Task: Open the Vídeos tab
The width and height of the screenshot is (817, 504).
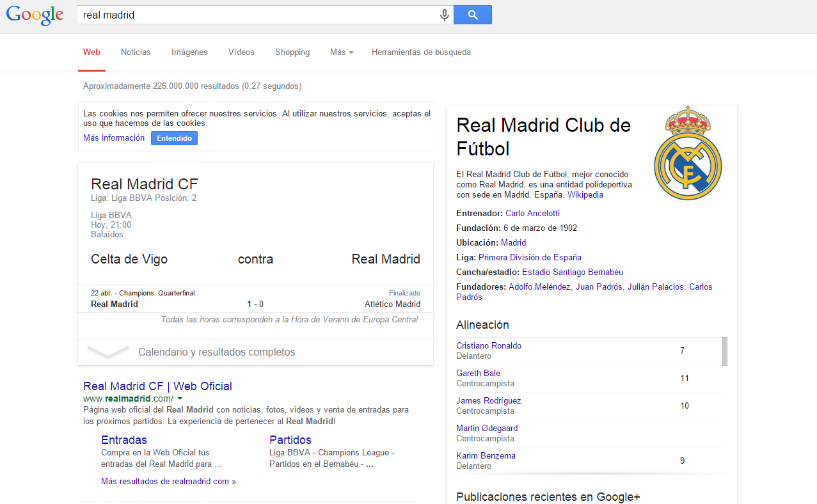Action: [x=241, y=52]
